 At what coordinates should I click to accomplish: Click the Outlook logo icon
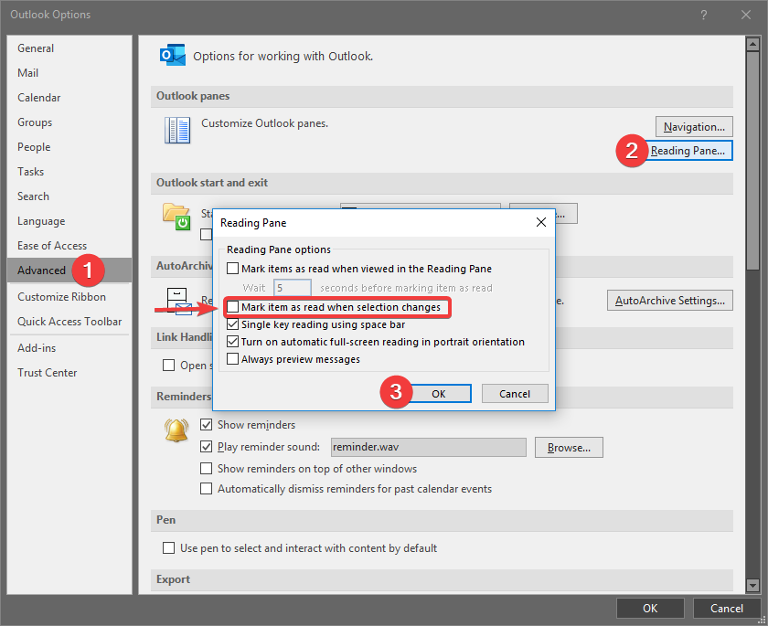pyautogui.click(x=173, y=56)
